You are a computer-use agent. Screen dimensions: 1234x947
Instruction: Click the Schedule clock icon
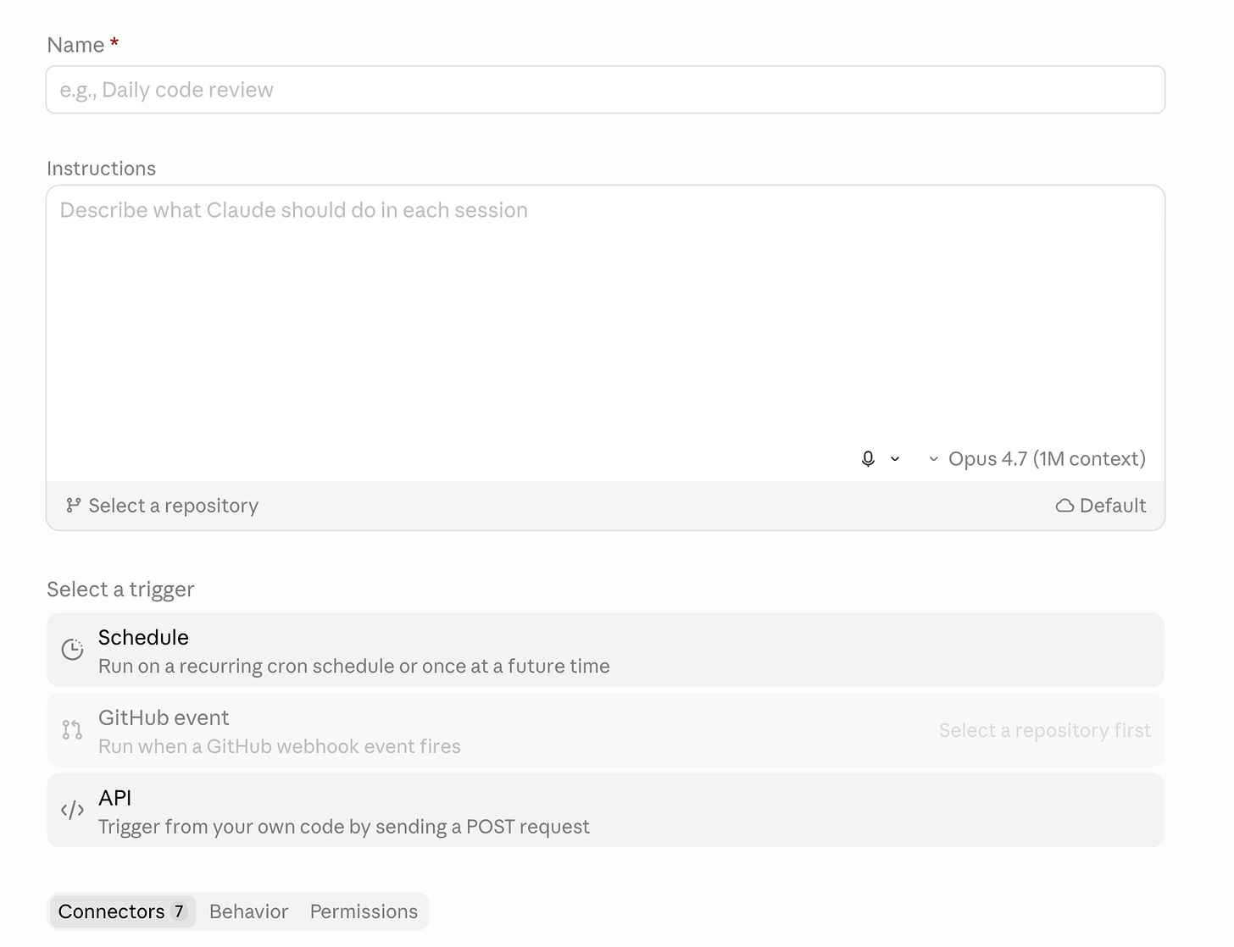coord(73,650)
